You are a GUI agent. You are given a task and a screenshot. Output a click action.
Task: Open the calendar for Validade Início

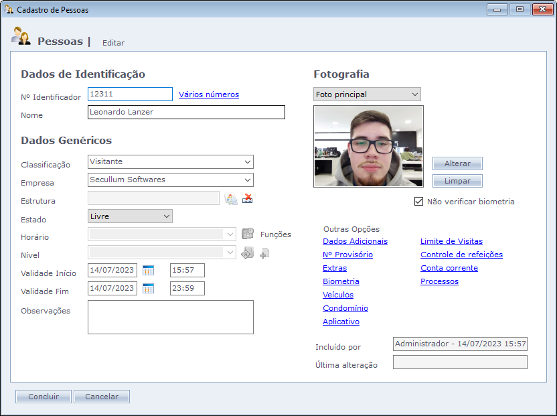point(148,271)
